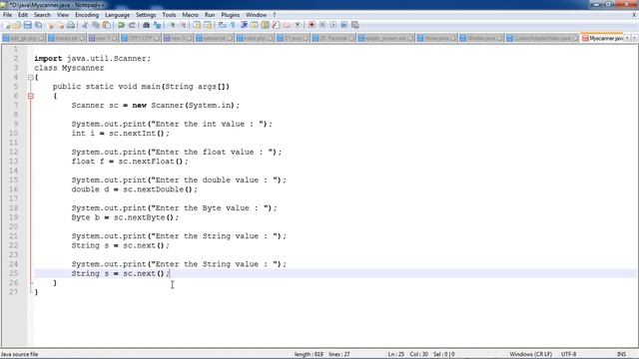Run macro multiple times icon
Image resolution: width=639 pixels, height=359 pixels.
343,25
